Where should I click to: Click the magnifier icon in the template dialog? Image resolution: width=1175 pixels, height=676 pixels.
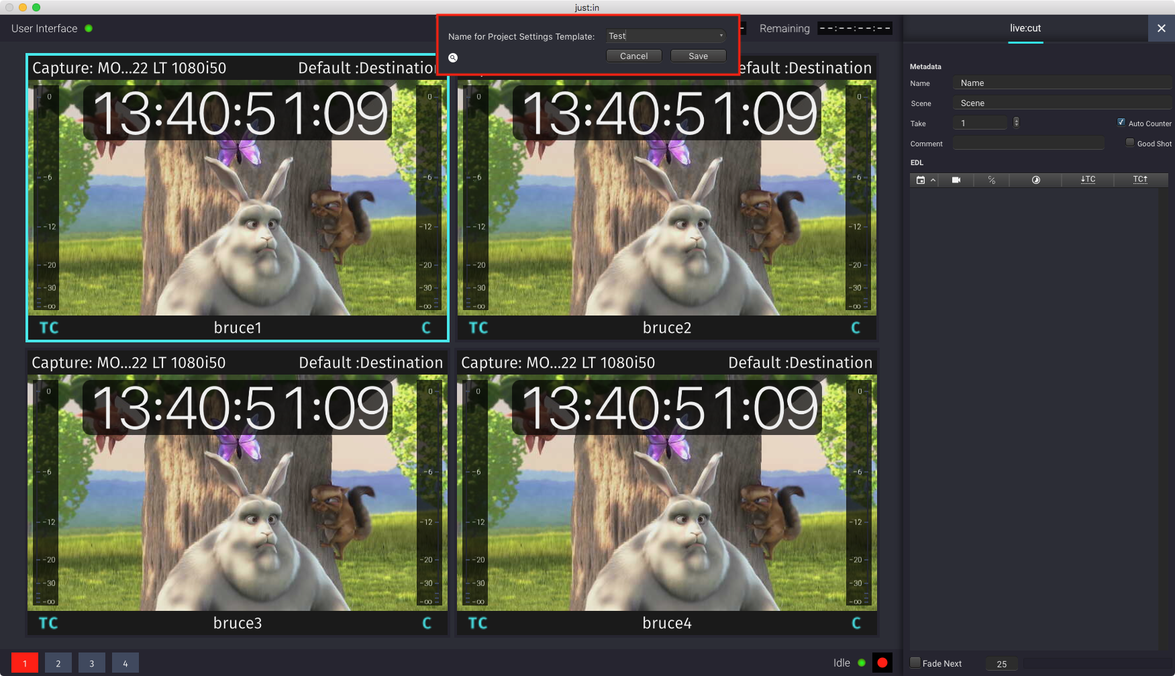[453, 58]
